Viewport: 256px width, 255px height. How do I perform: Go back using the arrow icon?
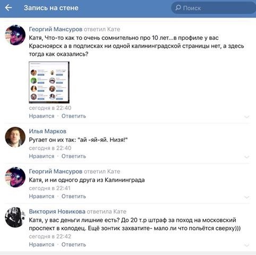8,8
